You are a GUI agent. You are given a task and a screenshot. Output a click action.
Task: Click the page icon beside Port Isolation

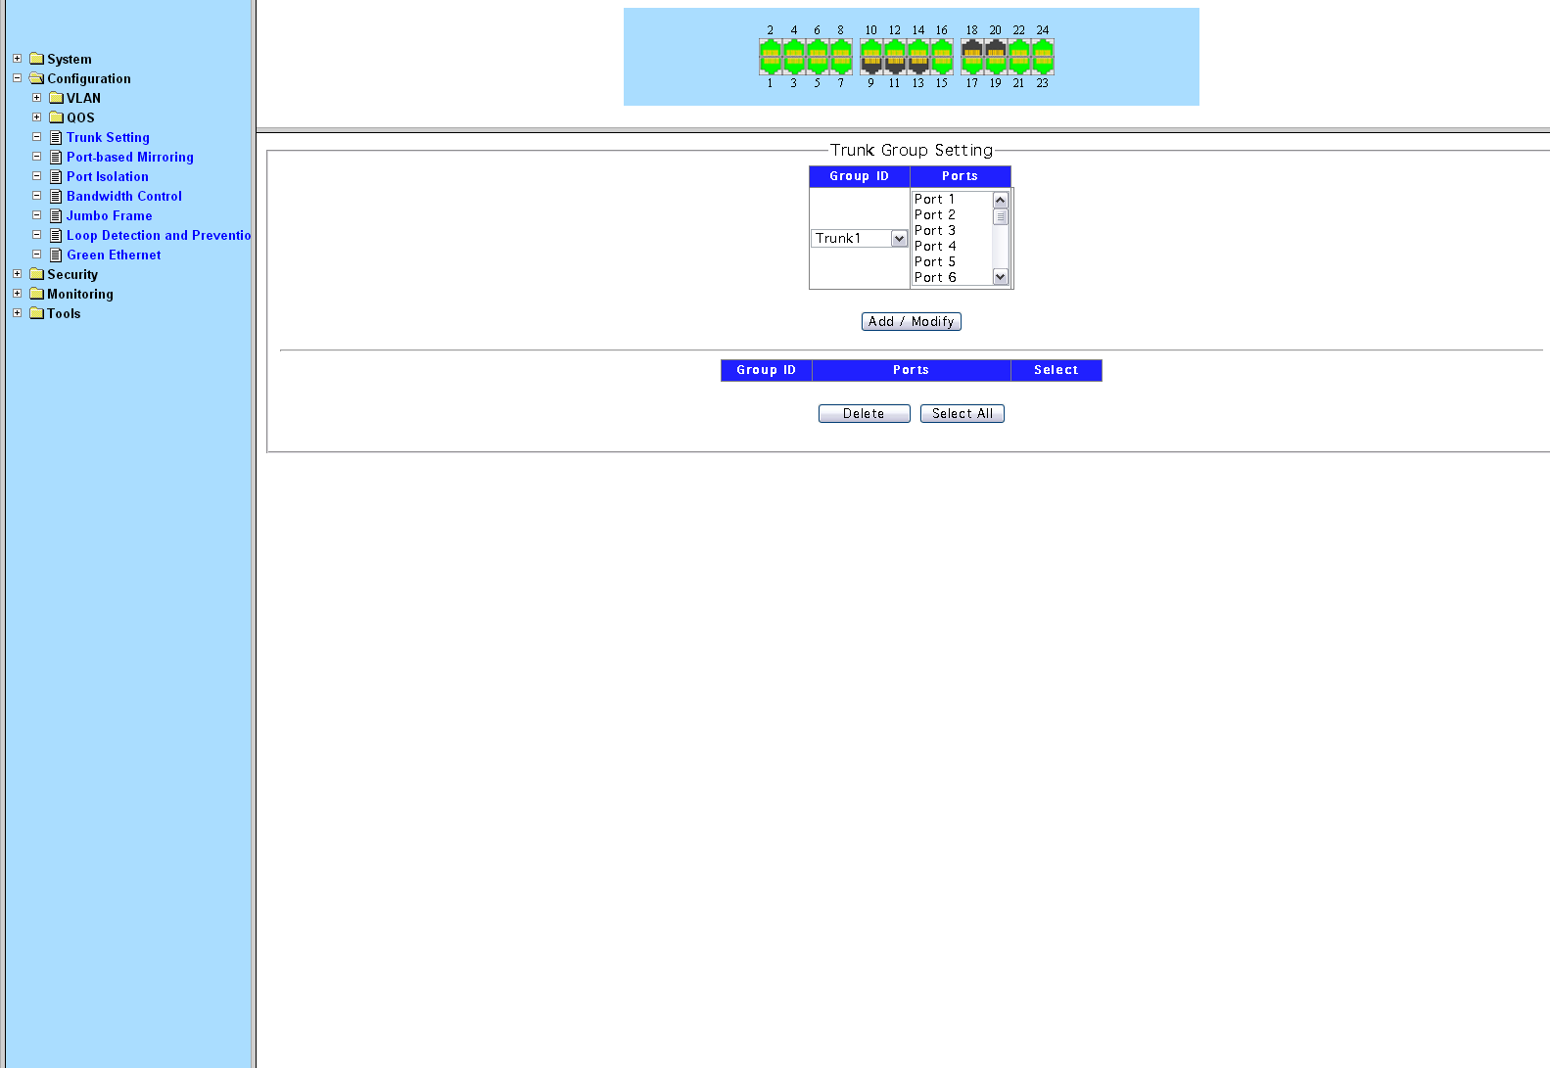click(x=56, y=177)
